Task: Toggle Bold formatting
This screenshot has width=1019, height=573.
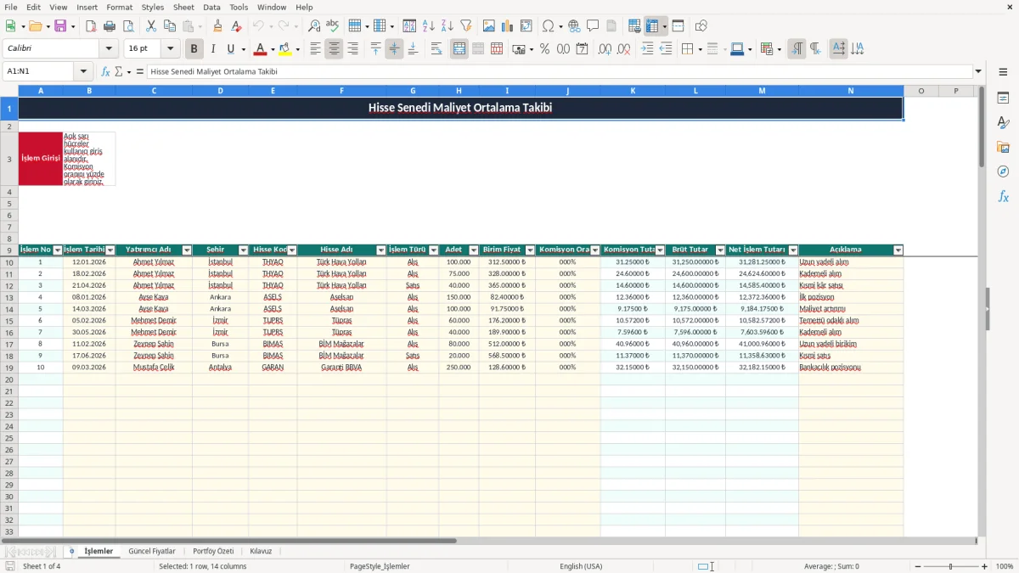Action: [x=194, y=49]
